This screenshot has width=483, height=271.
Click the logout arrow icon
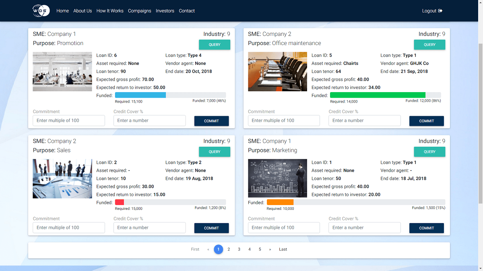pyautogui.click(x=440, y=11)
